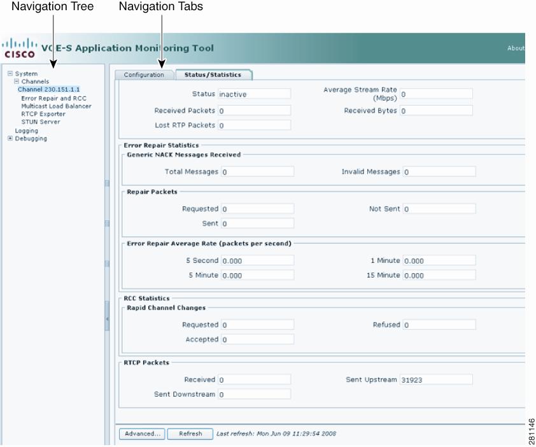Click the VQE-S Application Monitoring Tool title
Viewport: 536px width, 447px height.
(127, 48)
